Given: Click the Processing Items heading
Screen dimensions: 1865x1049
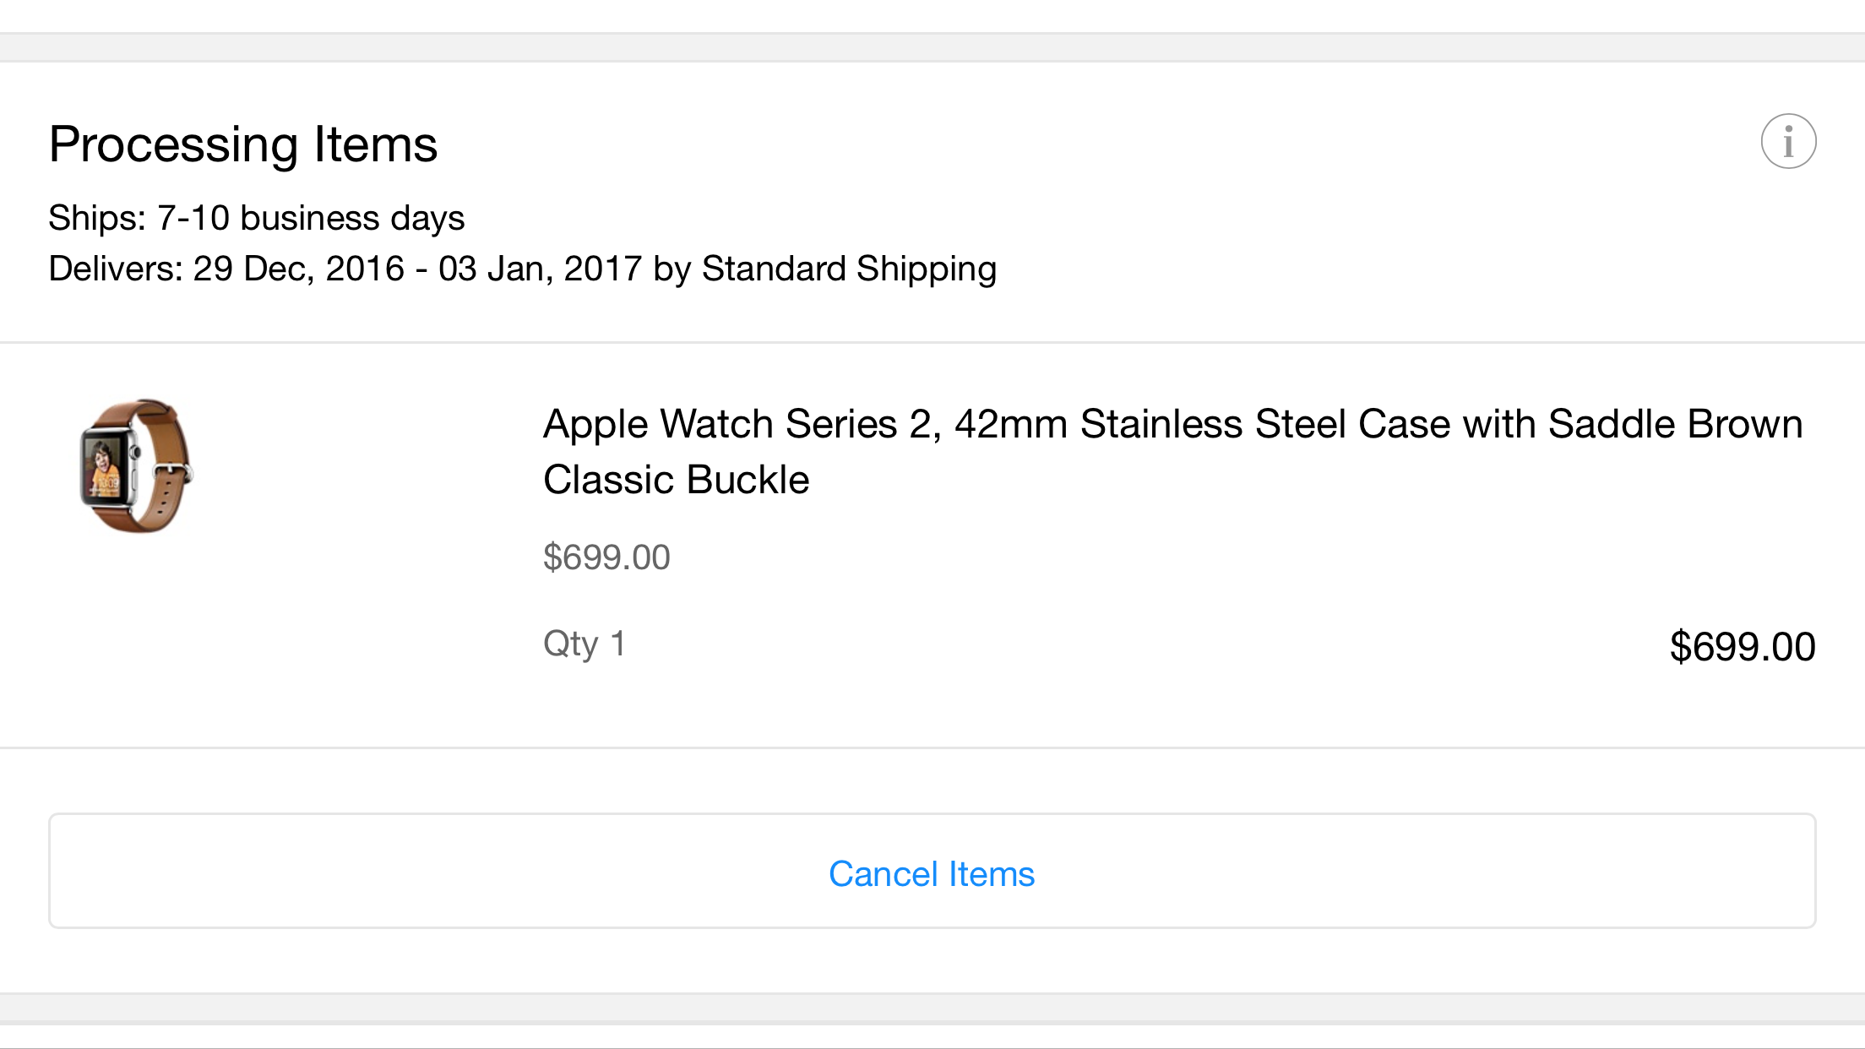Looking at the screenshot, I should click(x=243, y=144).
